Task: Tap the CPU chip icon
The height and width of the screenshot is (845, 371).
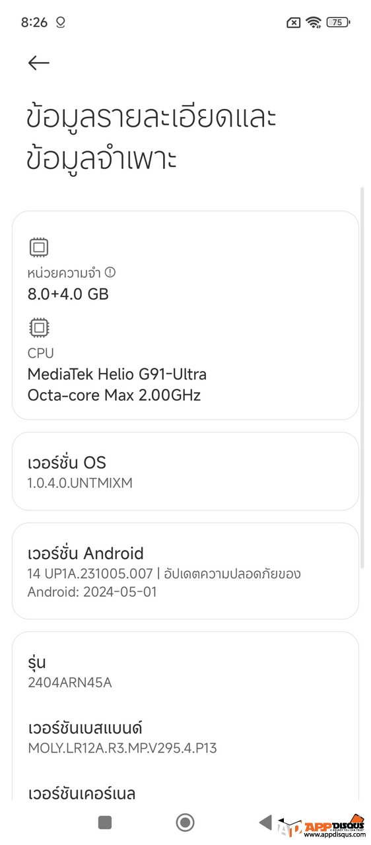Action: [x=39, y=328]
